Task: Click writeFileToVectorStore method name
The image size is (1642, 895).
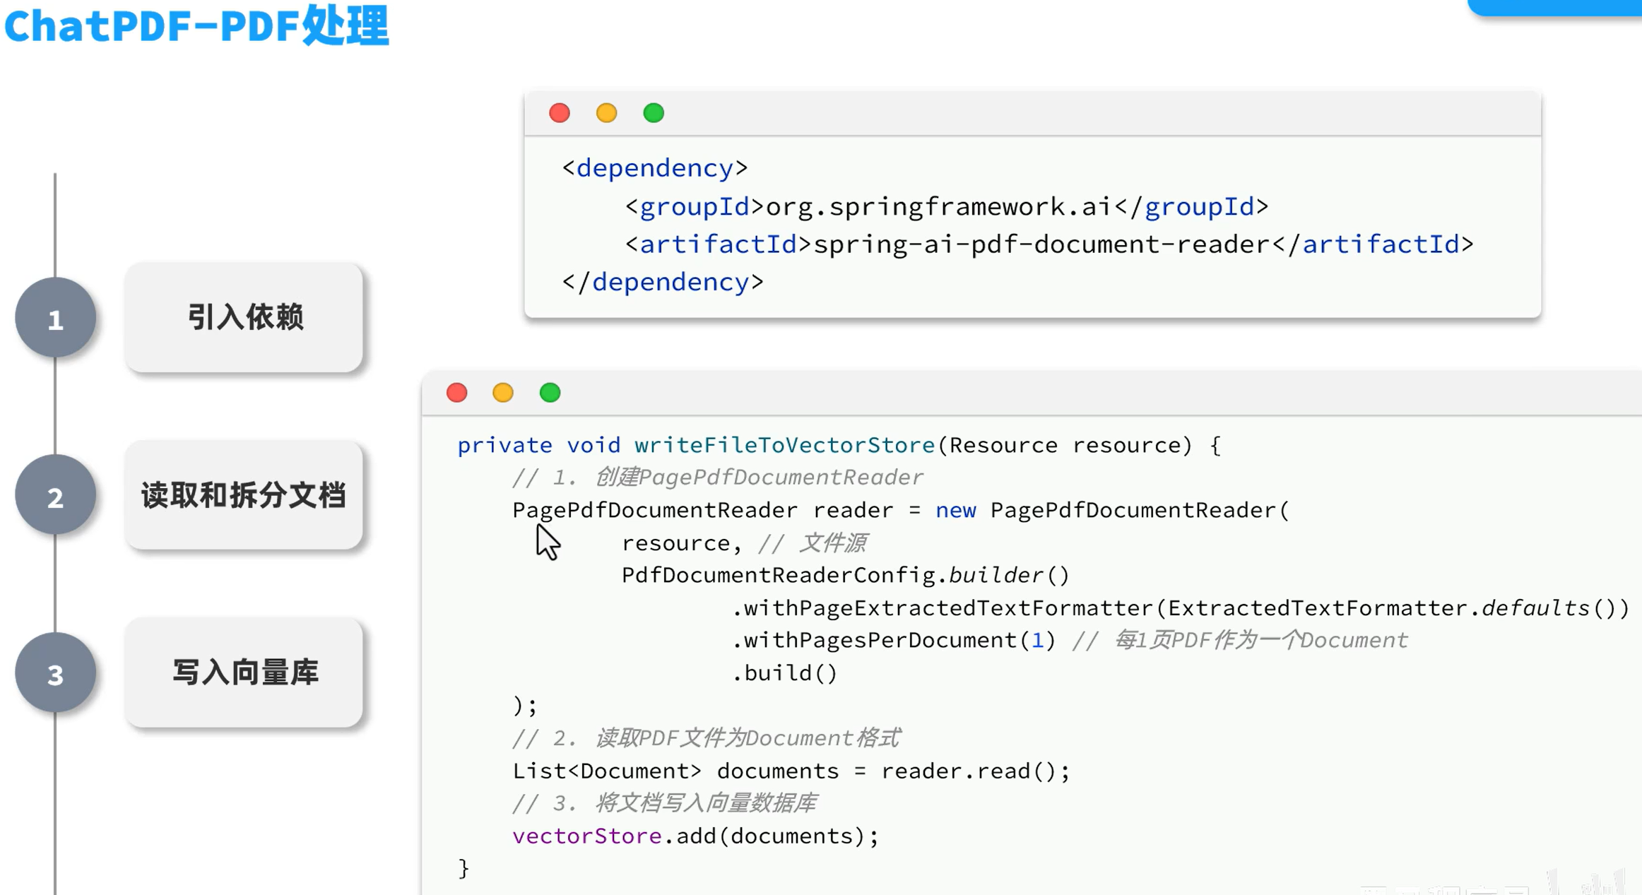Action: pyautogui.click(x=784, y=445)
